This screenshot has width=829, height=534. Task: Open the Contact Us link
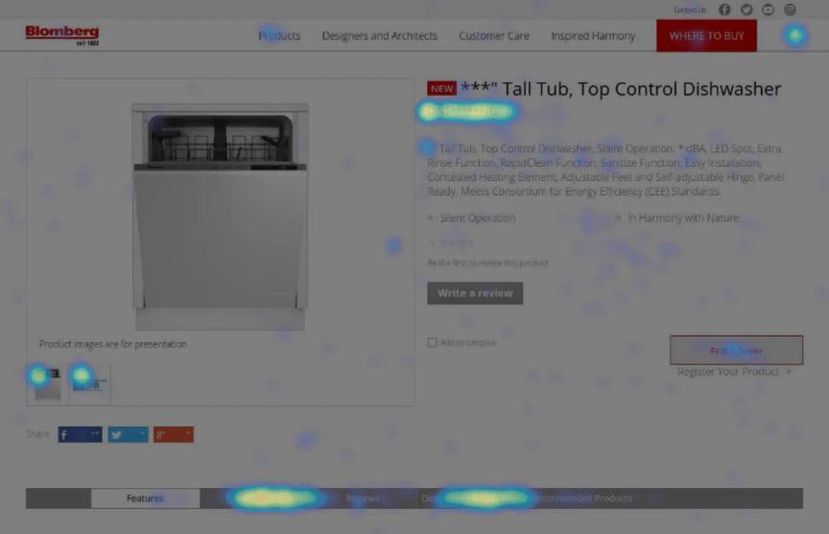point(690,10)
